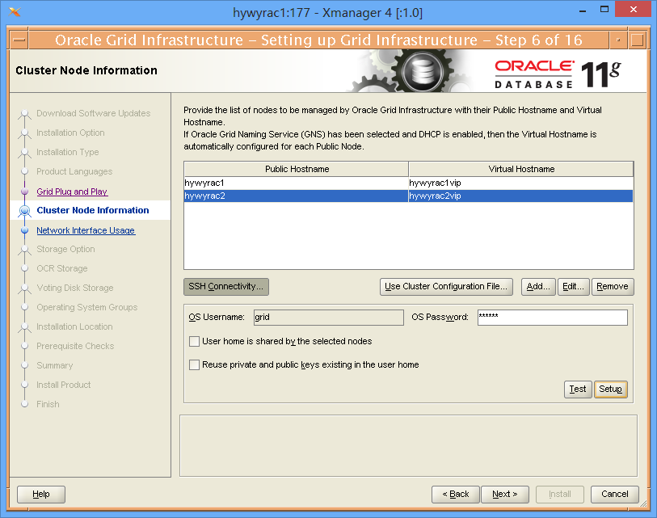Click the OCR Storage step
The image size is (657, 518).
click(x=62, y=268)
